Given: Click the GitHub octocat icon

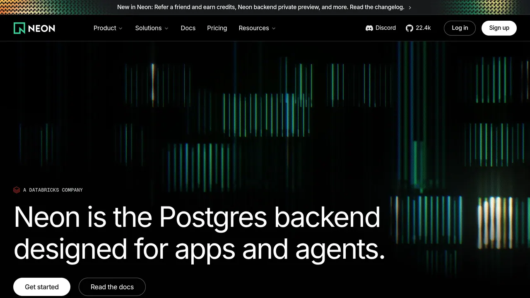Looking at the screenshot, I should pos(410,28).
